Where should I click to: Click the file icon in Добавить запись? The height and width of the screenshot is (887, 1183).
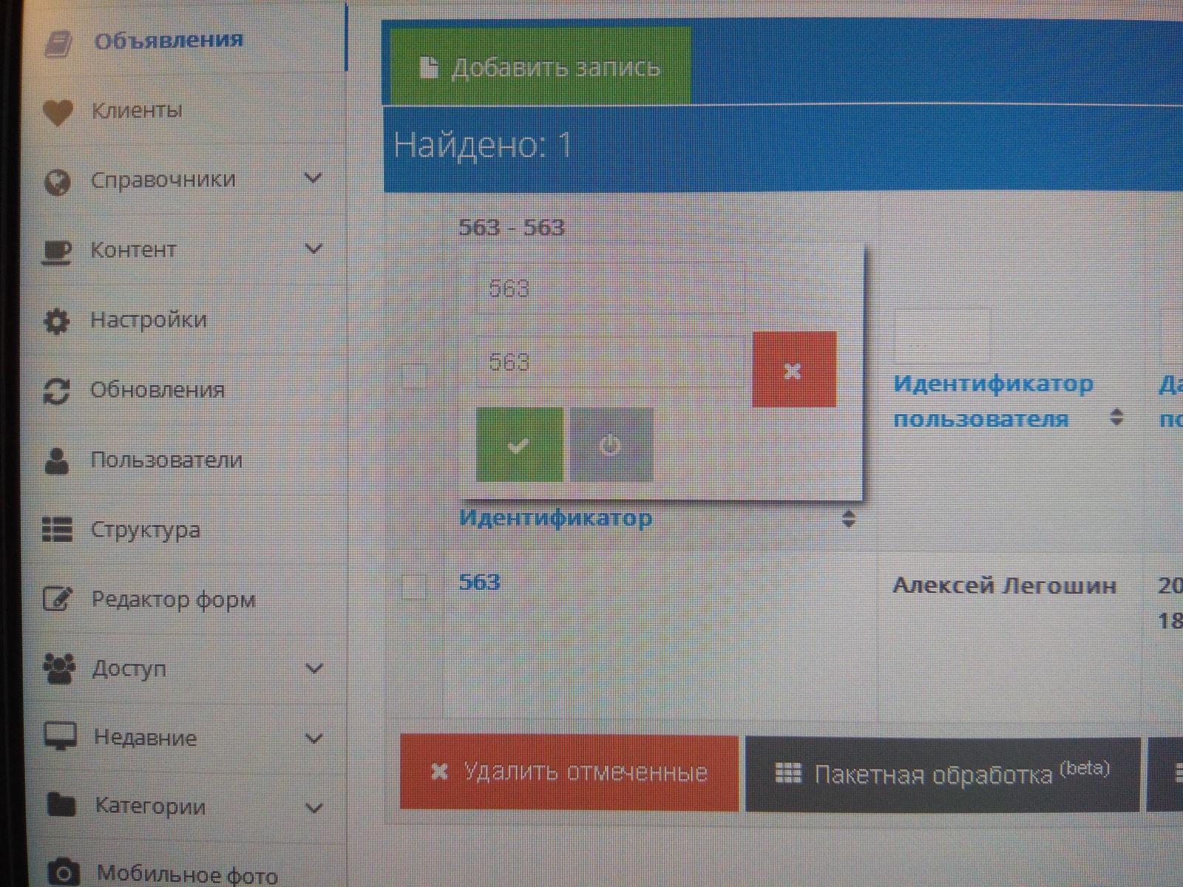click(x=428, y=67)
